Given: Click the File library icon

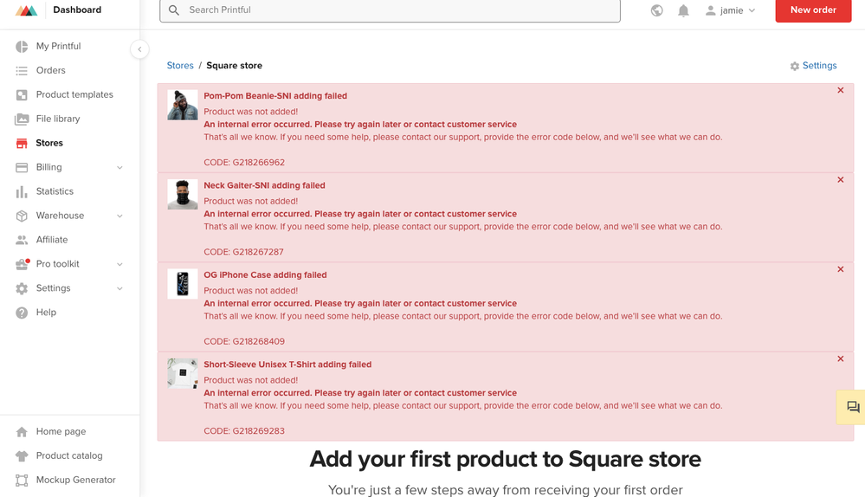Looking at the screenshot, I should (x=22, y=119).
